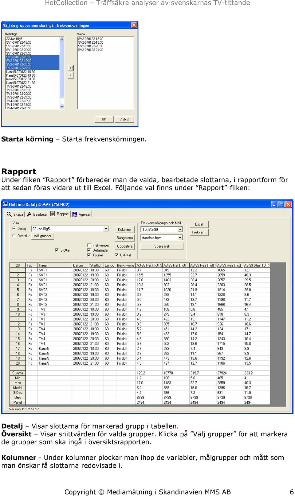Click the HotTime Detalj app icon in title bar

[x=5, y=204]
